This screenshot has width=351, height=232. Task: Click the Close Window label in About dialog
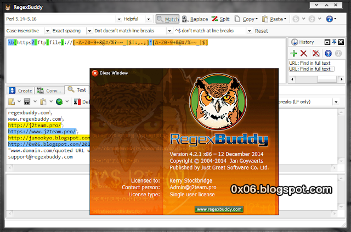coord(114,73)
